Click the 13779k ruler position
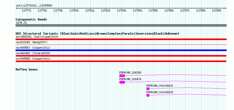 [58, 10]
